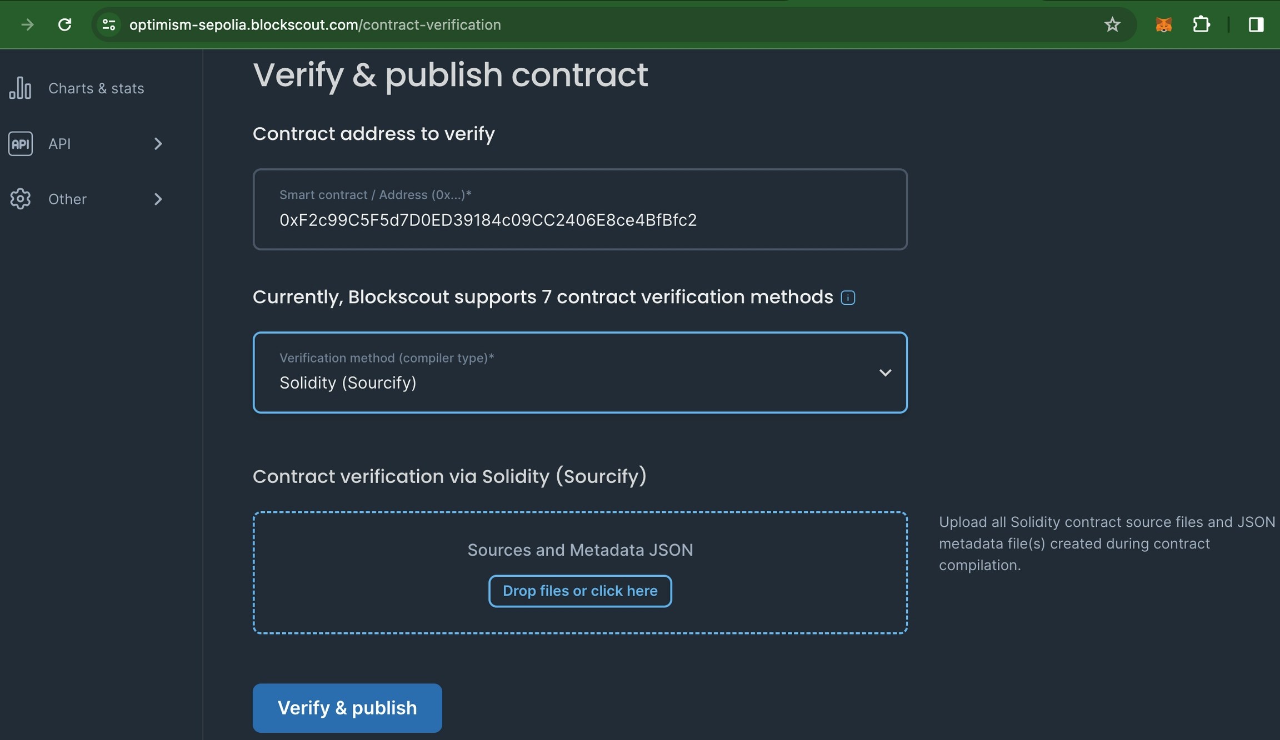Select Charts & stats menu item

[x=96, y=88]
